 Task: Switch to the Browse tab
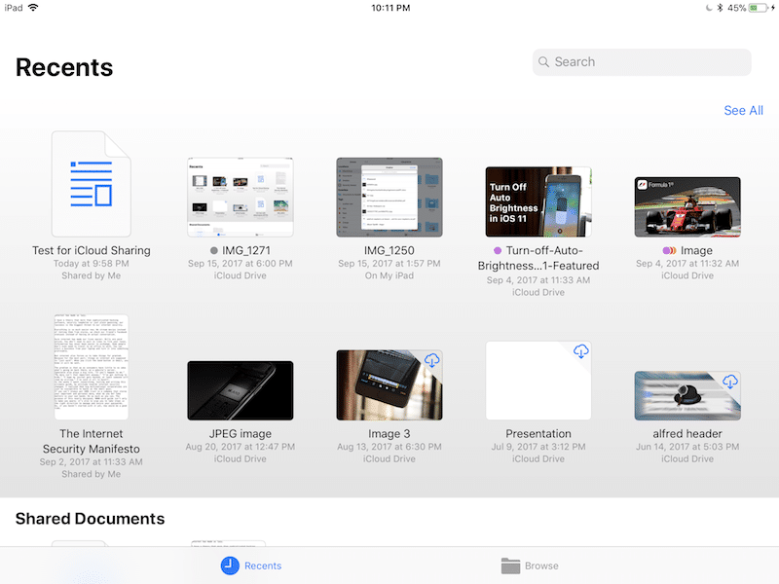pyautogui.click(x=541, y=566)
